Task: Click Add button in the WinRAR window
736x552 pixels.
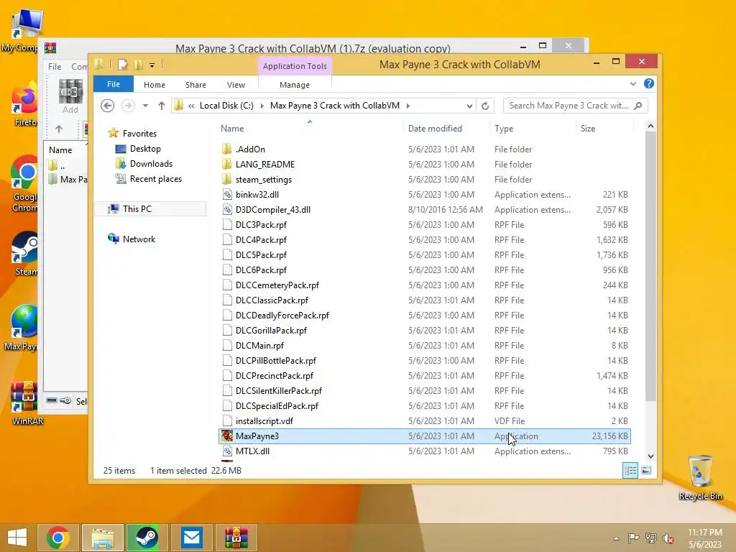Action: point(70,96)
